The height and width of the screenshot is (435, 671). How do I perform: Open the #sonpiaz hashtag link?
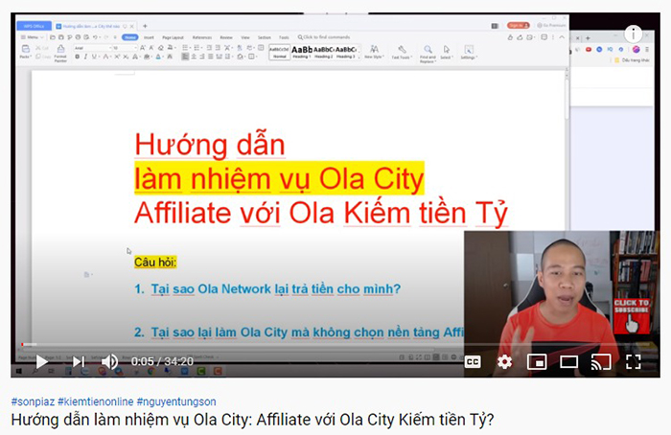click(x=32, y=402)
